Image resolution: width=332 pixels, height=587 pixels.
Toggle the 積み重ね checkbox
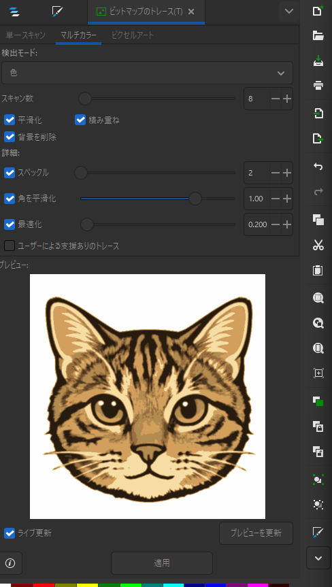tap(80, 120)
